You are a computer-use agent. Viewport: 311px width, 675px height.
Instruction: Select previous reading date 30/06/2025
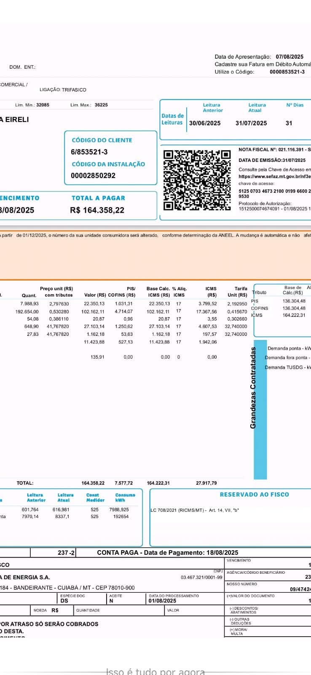coord(205,123)
